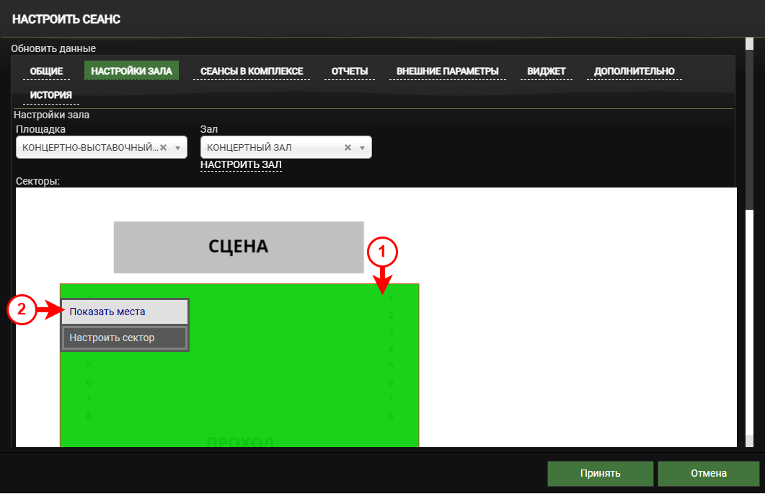Viewport: 765px width, 494px height.
Task: View the ИСТОРИЯ tab
Action: (x=50, y=95)
